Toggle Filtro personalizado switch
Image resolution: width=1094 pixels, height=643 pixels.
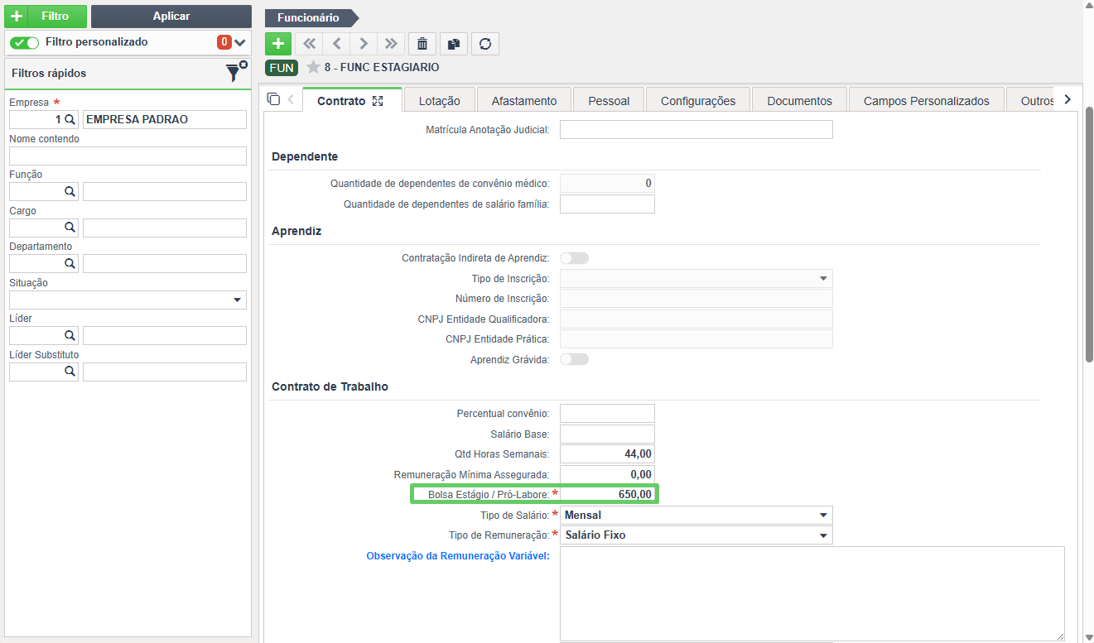click(x=25, y=42)
